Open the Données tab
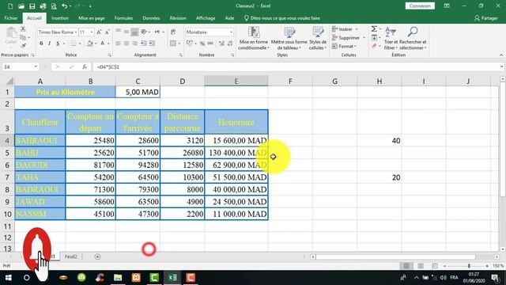Screen dimensions: 506x285 point(151,18)
